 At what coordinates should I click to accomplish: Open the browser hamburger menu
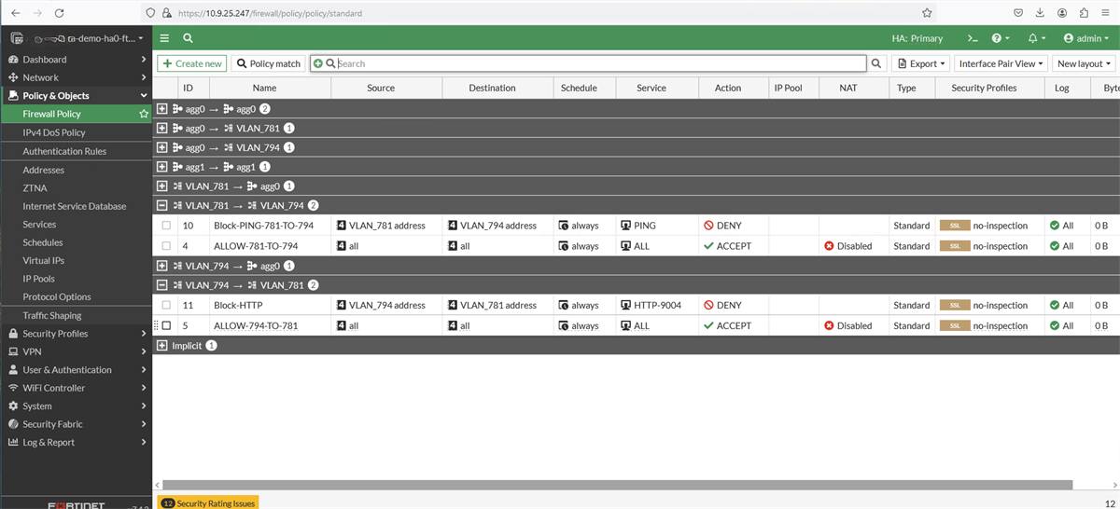(x=1106, y=13)
